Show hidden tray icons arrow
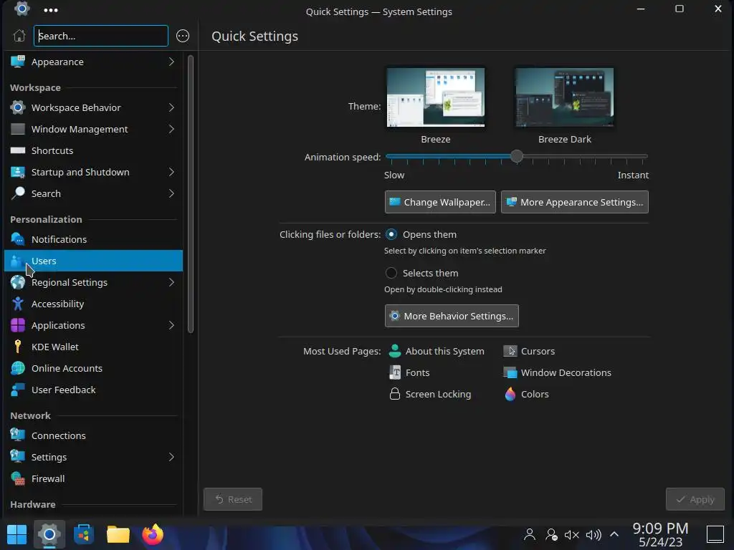 point(614,534)
